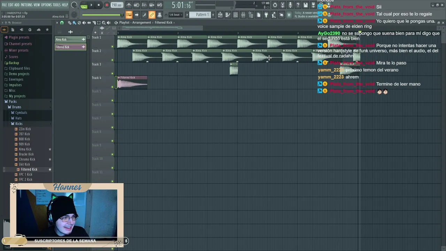Open the Playlist view icon
Image resolution: width=446 pixels, height=251 pixels.
(x=220, y=15)
